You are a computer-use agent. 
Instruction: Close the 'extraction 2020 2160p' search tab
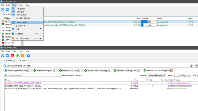point(79,71)
